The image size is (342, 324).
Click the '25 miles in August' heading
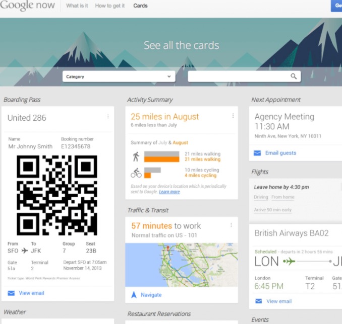(x=164, y=117)
